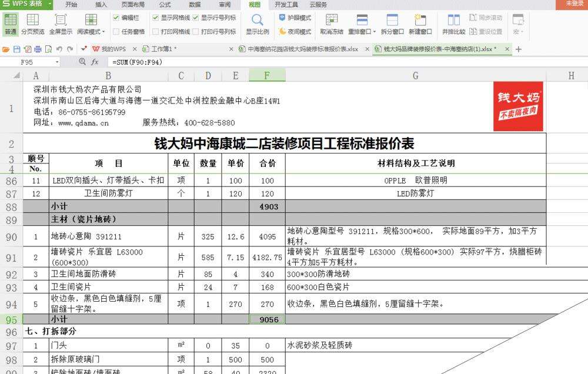Click the cell with 4182.75

(268, 258)
